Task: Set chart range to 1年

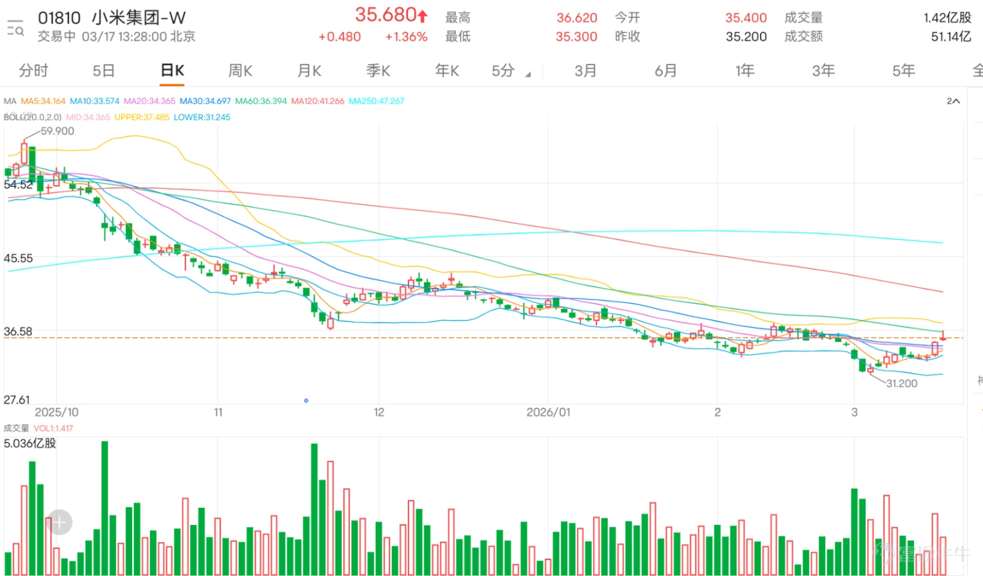Action: [x=745, y=71]
